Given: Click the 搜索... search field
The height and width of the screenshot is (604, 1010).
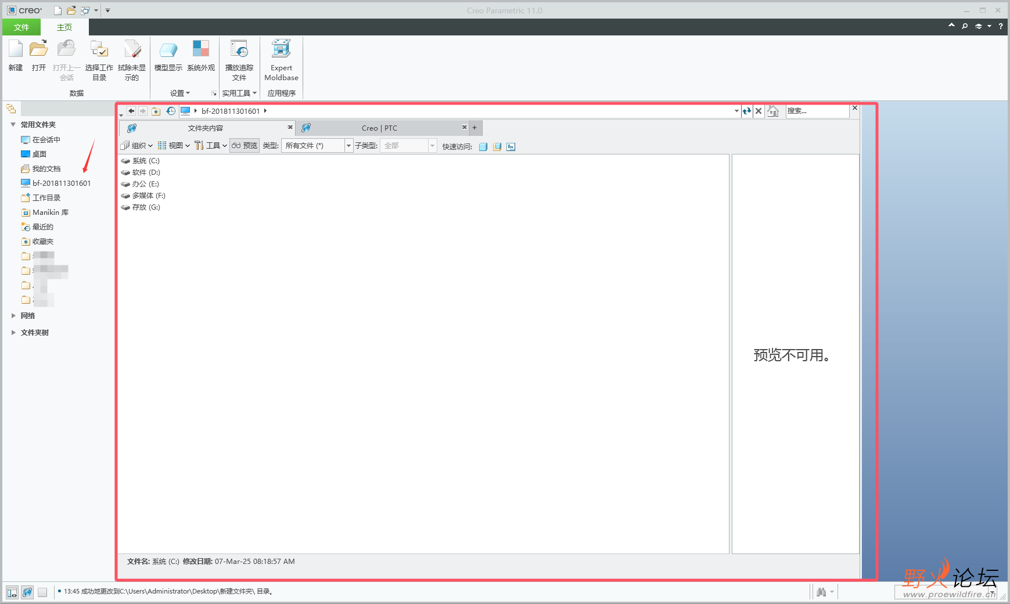Looking at the screenshot, I should tap(817, 111).
